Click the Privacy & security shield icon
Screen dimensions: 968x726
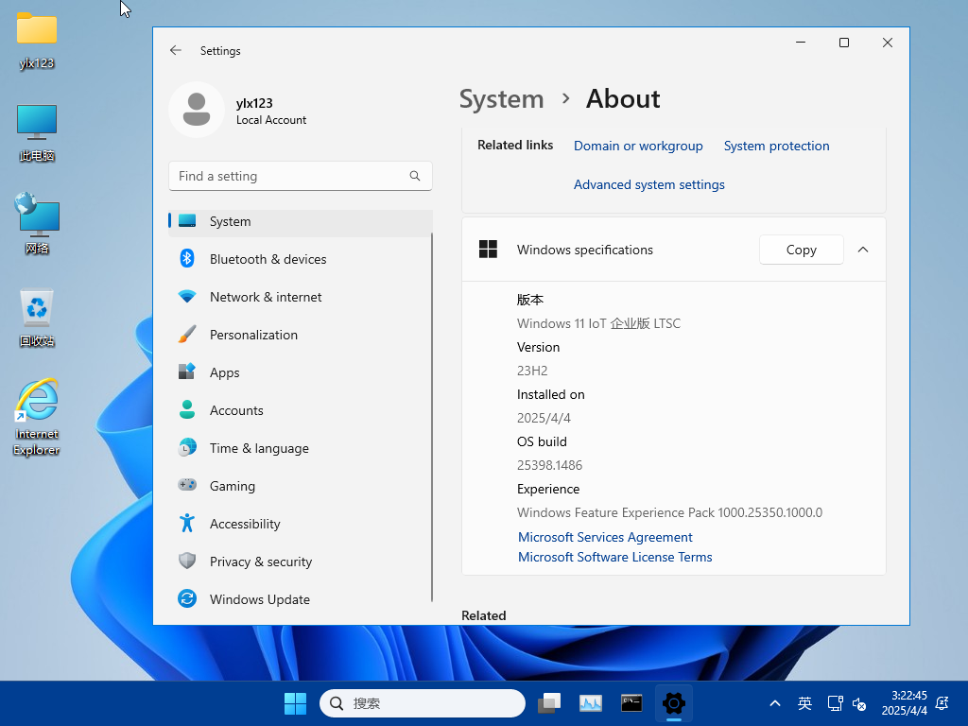point(187,561)
